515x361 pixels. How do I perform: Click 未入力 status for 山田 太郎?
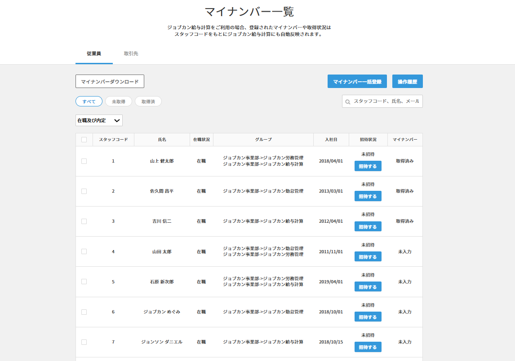click(404, 252)
